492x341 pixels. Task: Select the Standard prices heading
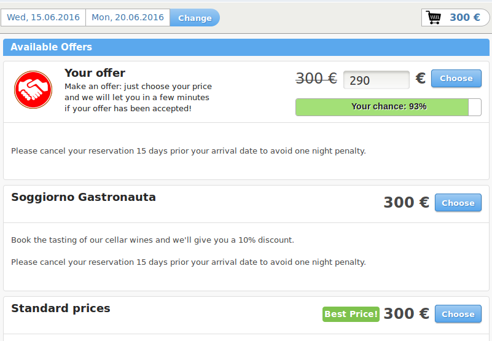tap(61, 308)
